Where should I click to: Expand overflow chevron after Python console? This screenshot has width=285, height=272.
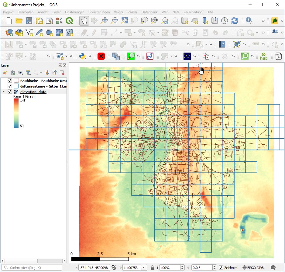coord(90,56)
